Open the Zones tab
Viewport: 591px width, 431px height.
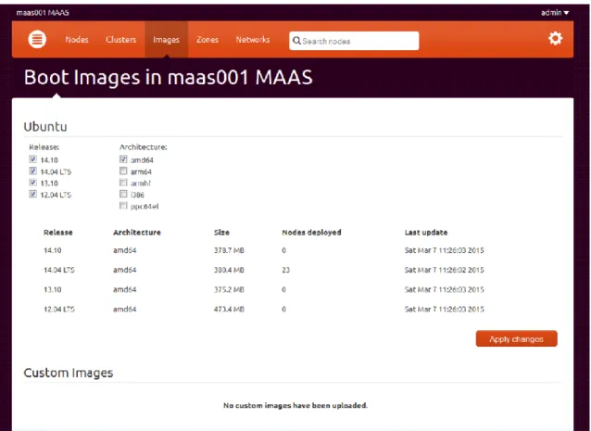click(x=207, y=39)
